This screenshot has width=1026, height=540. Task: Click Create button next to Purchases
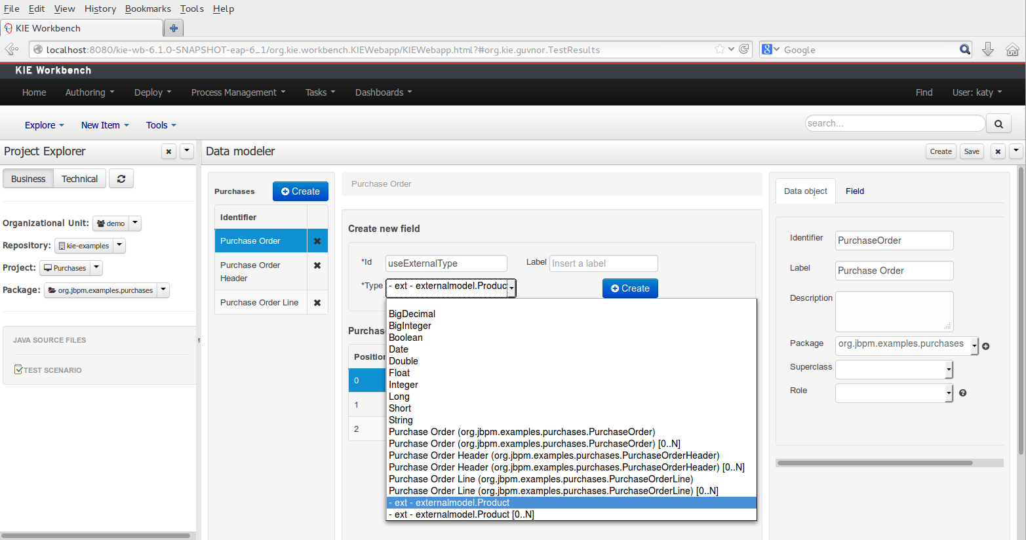300,191
